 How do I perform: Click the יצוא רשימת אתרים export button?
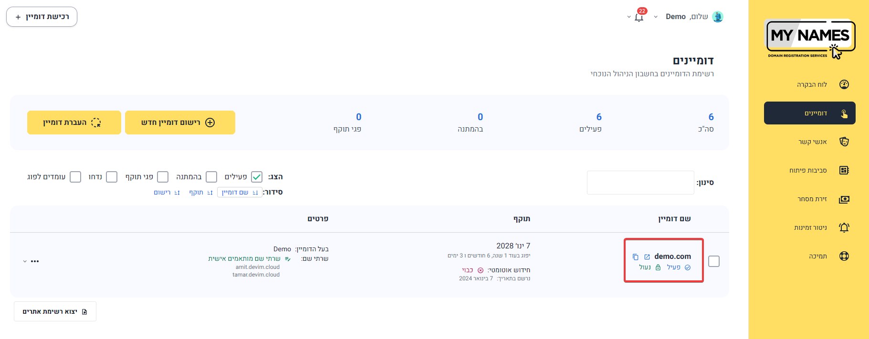(x=55, y=311)
